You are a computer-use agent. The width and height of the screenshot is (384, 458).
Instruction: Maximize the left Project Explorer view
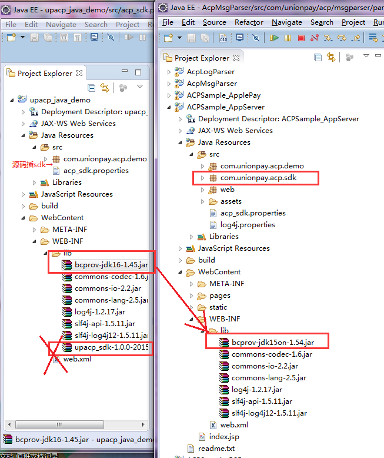[x=138, y=72]
